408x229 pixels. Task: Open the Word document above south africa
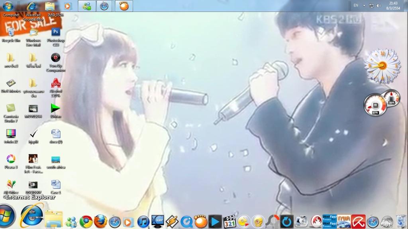click(x=56, y=137)
